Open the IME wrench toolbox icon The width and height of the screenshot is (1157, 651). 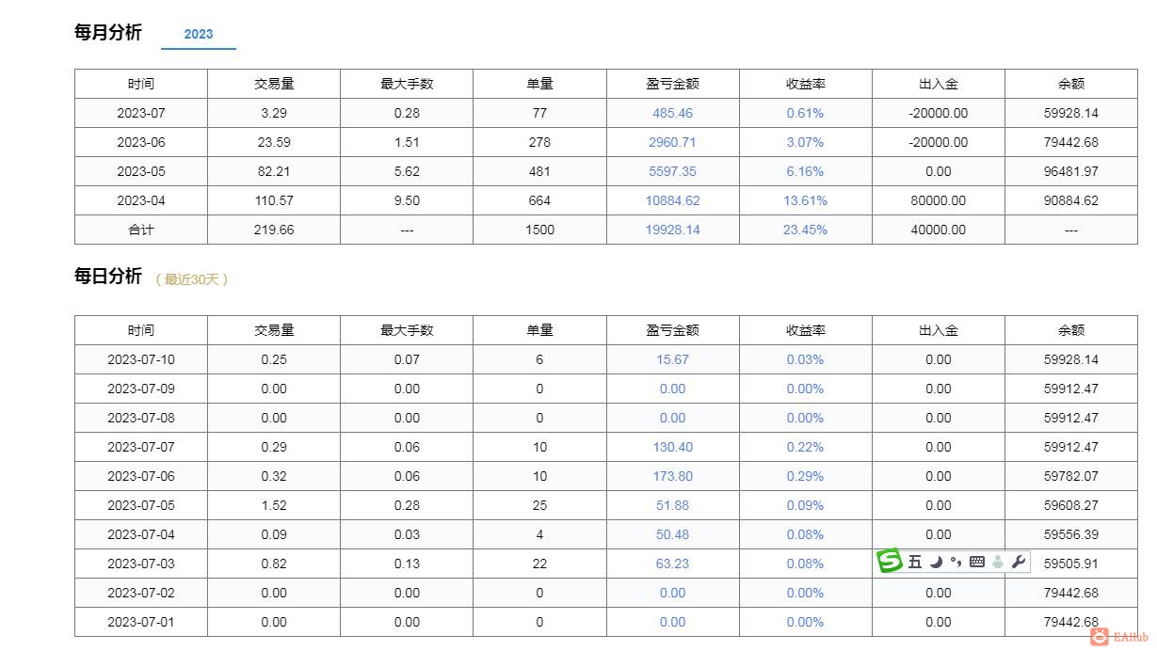1019,563
